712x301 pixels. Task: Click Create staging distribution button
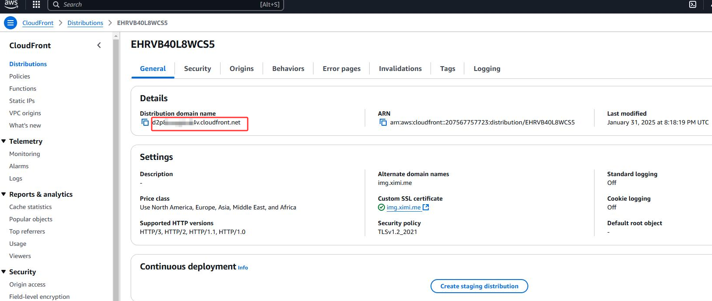(x=479, y=286)
